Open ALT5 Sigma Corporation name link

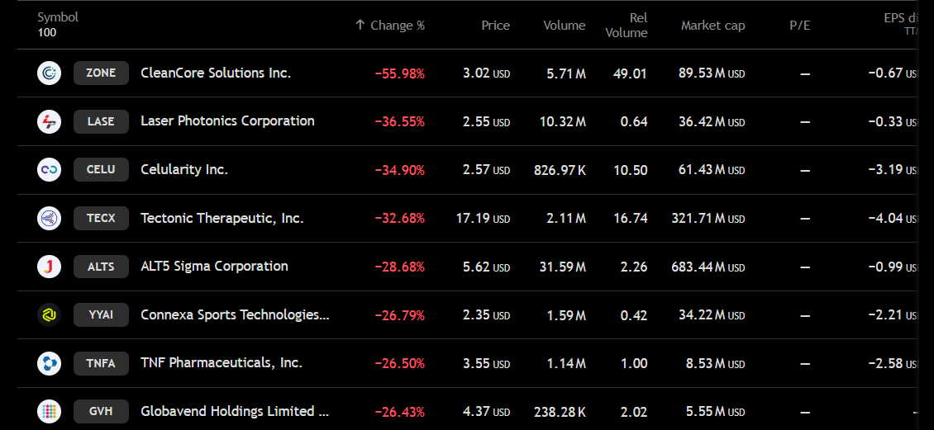214,266
